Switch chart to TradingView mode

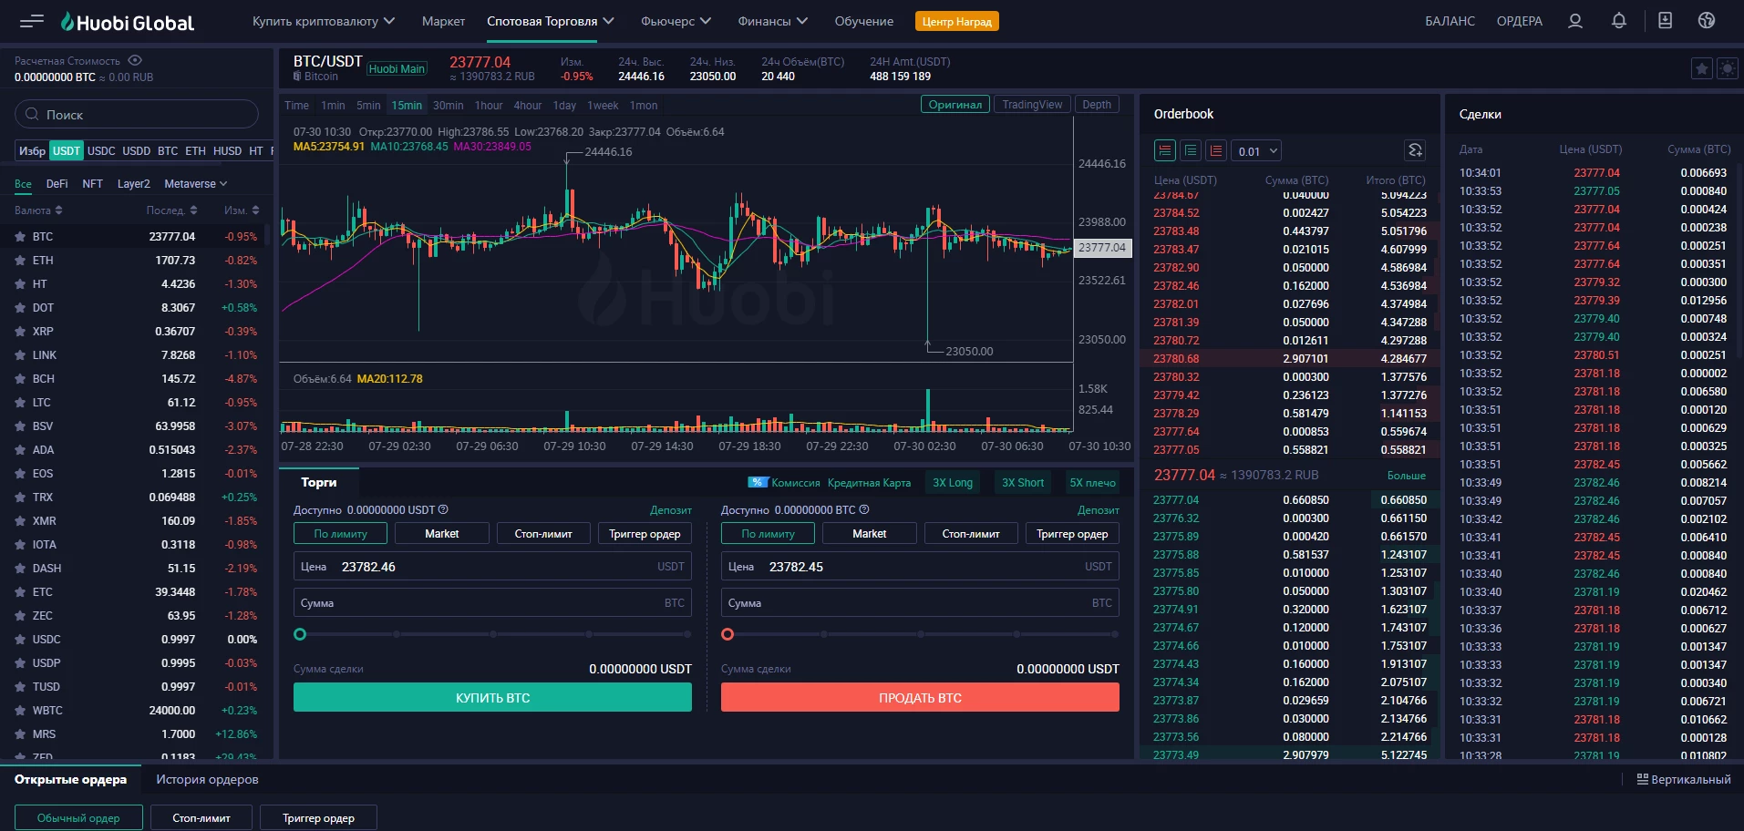(1032, 105)
